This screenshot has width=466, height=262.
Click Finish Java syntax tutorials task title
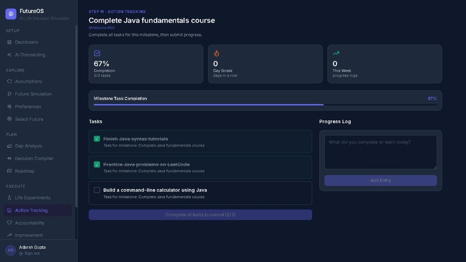tap(135, 139)
